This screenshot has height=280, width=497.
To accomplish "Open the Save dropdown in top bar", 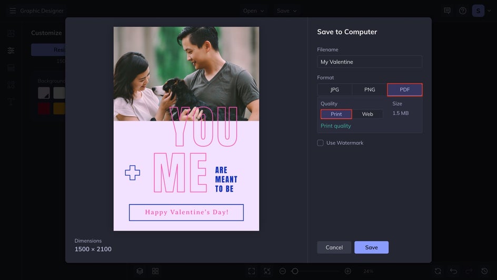I will click(286, 11).
